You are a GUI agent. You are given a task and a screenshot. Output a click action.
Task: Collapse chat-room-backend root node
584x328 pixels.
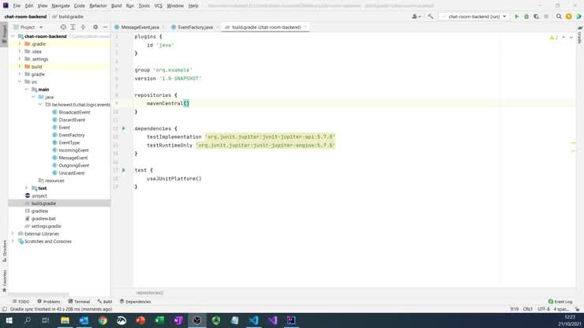(x=13, y=36)
